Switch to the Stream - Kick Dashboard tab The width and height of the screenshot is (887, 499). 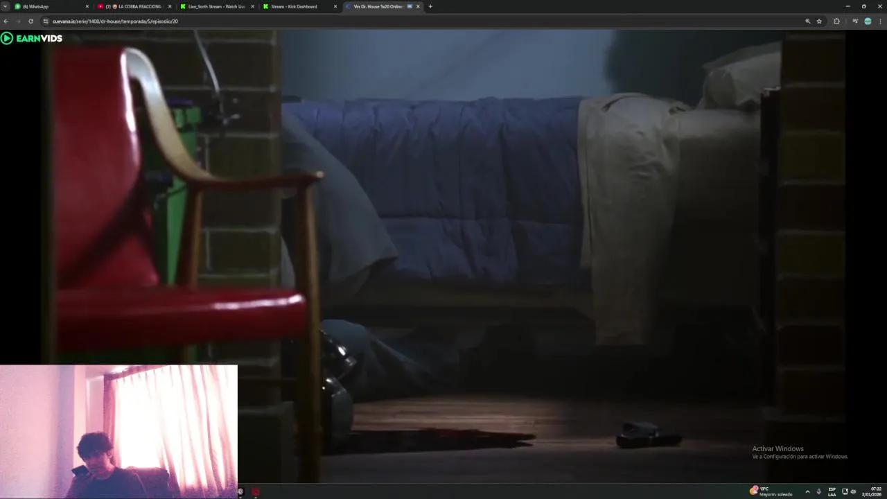299,6
